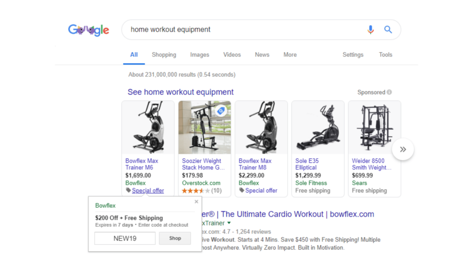Click the $179.98 price

193,175
